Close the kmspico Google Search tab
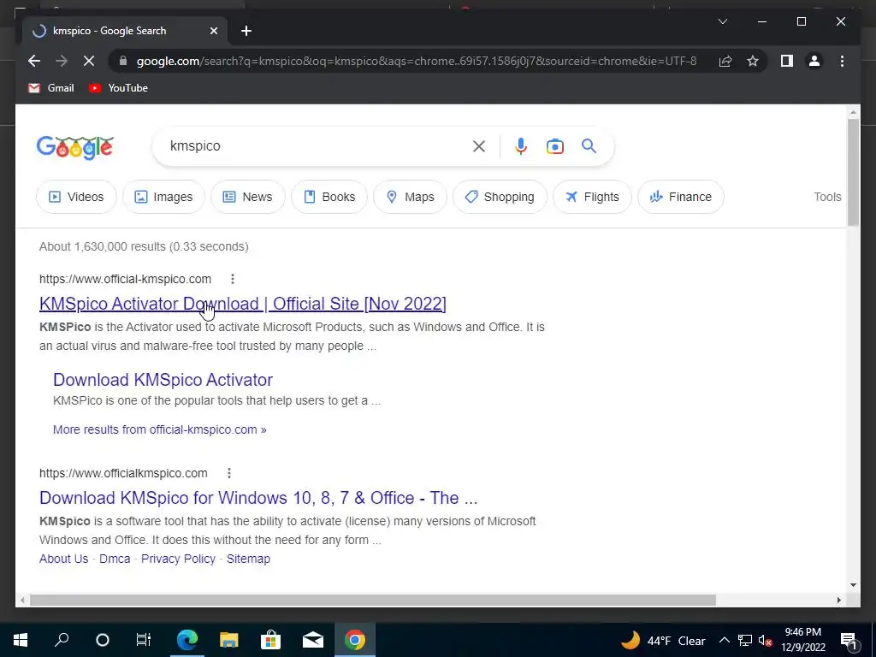876x657 pixels. coord(213,31)
